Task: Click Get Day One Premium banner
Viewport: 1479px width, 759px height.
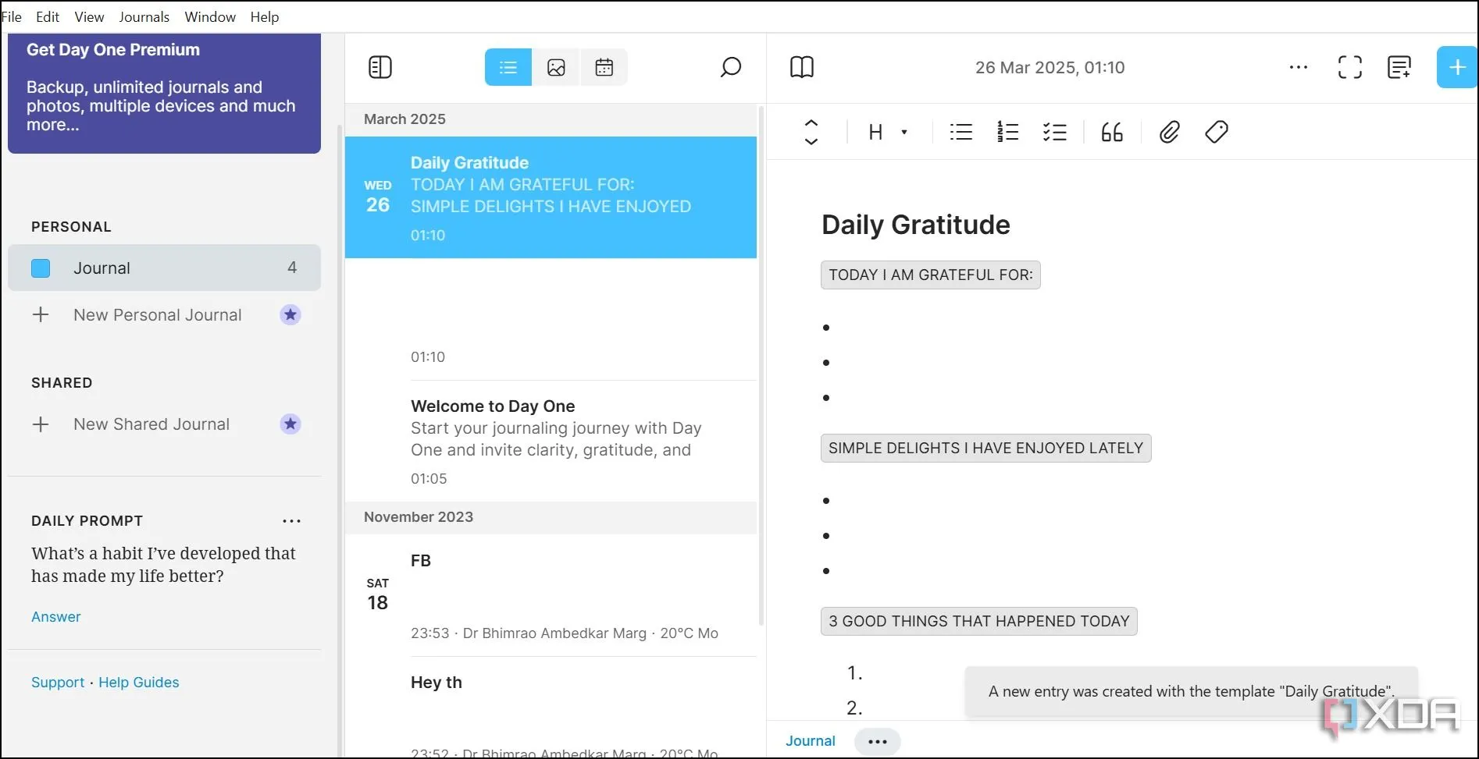Action: click(x=164, y=93)
